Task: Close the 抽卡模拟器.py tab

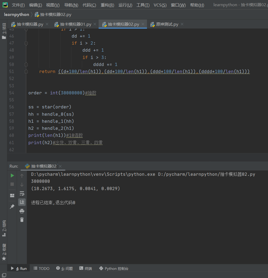Action: pos(47,24)
